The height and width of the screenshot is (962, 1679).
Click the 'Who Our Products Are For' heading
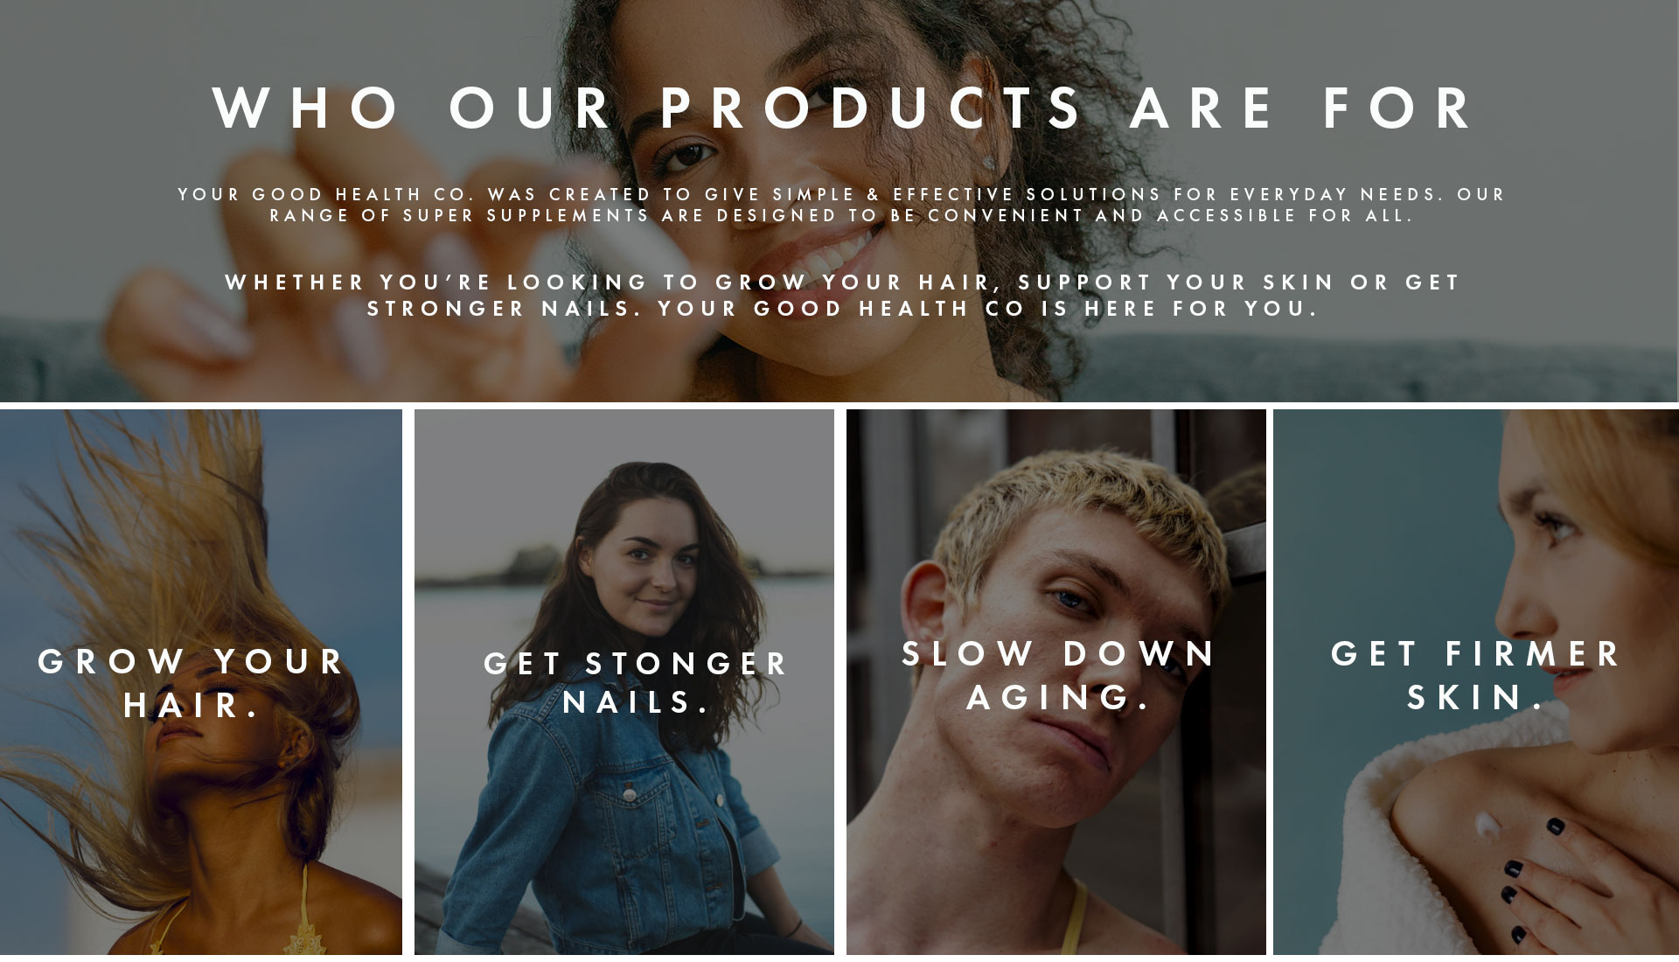844,108
